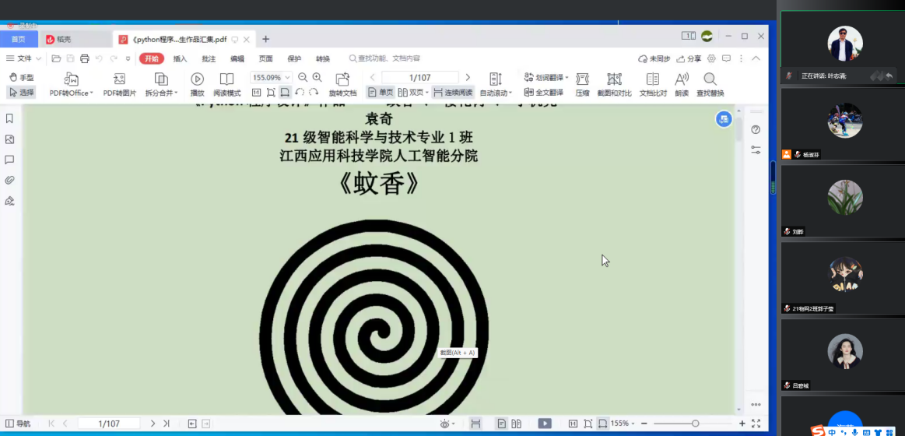Open the 压缩 compress tool
The height and width of the screenshot is (436, 905).
tap(582, 79)
